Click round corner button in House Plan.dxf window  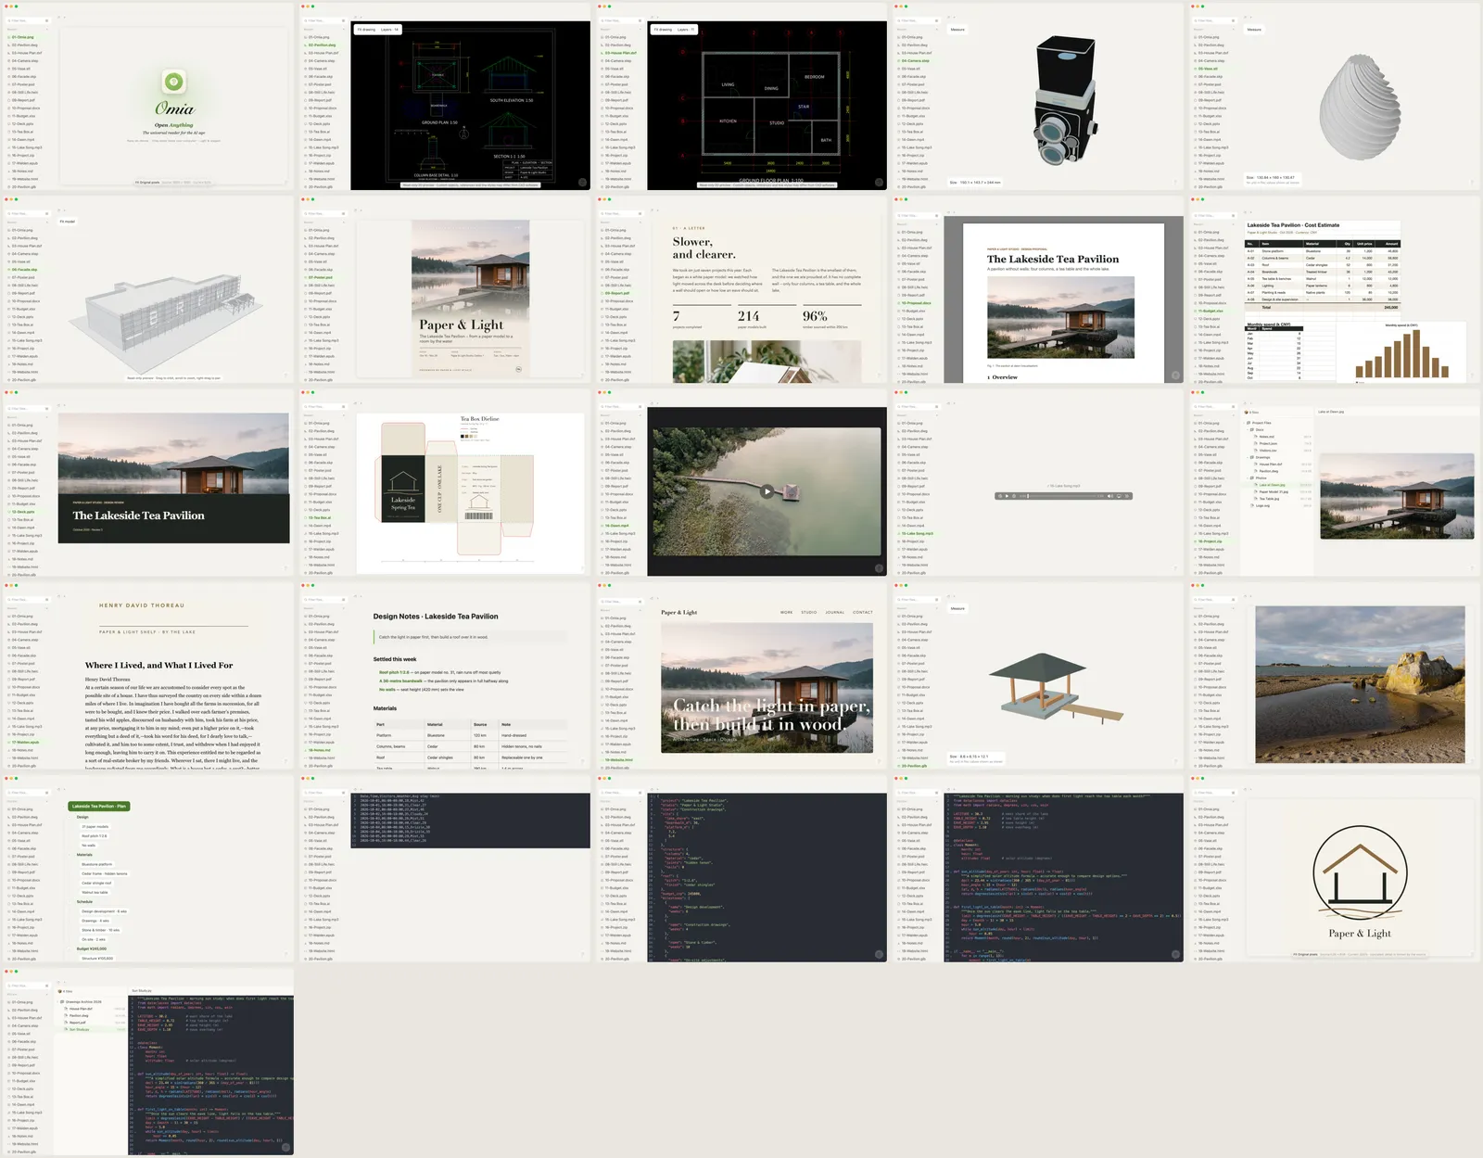point(879,183)
